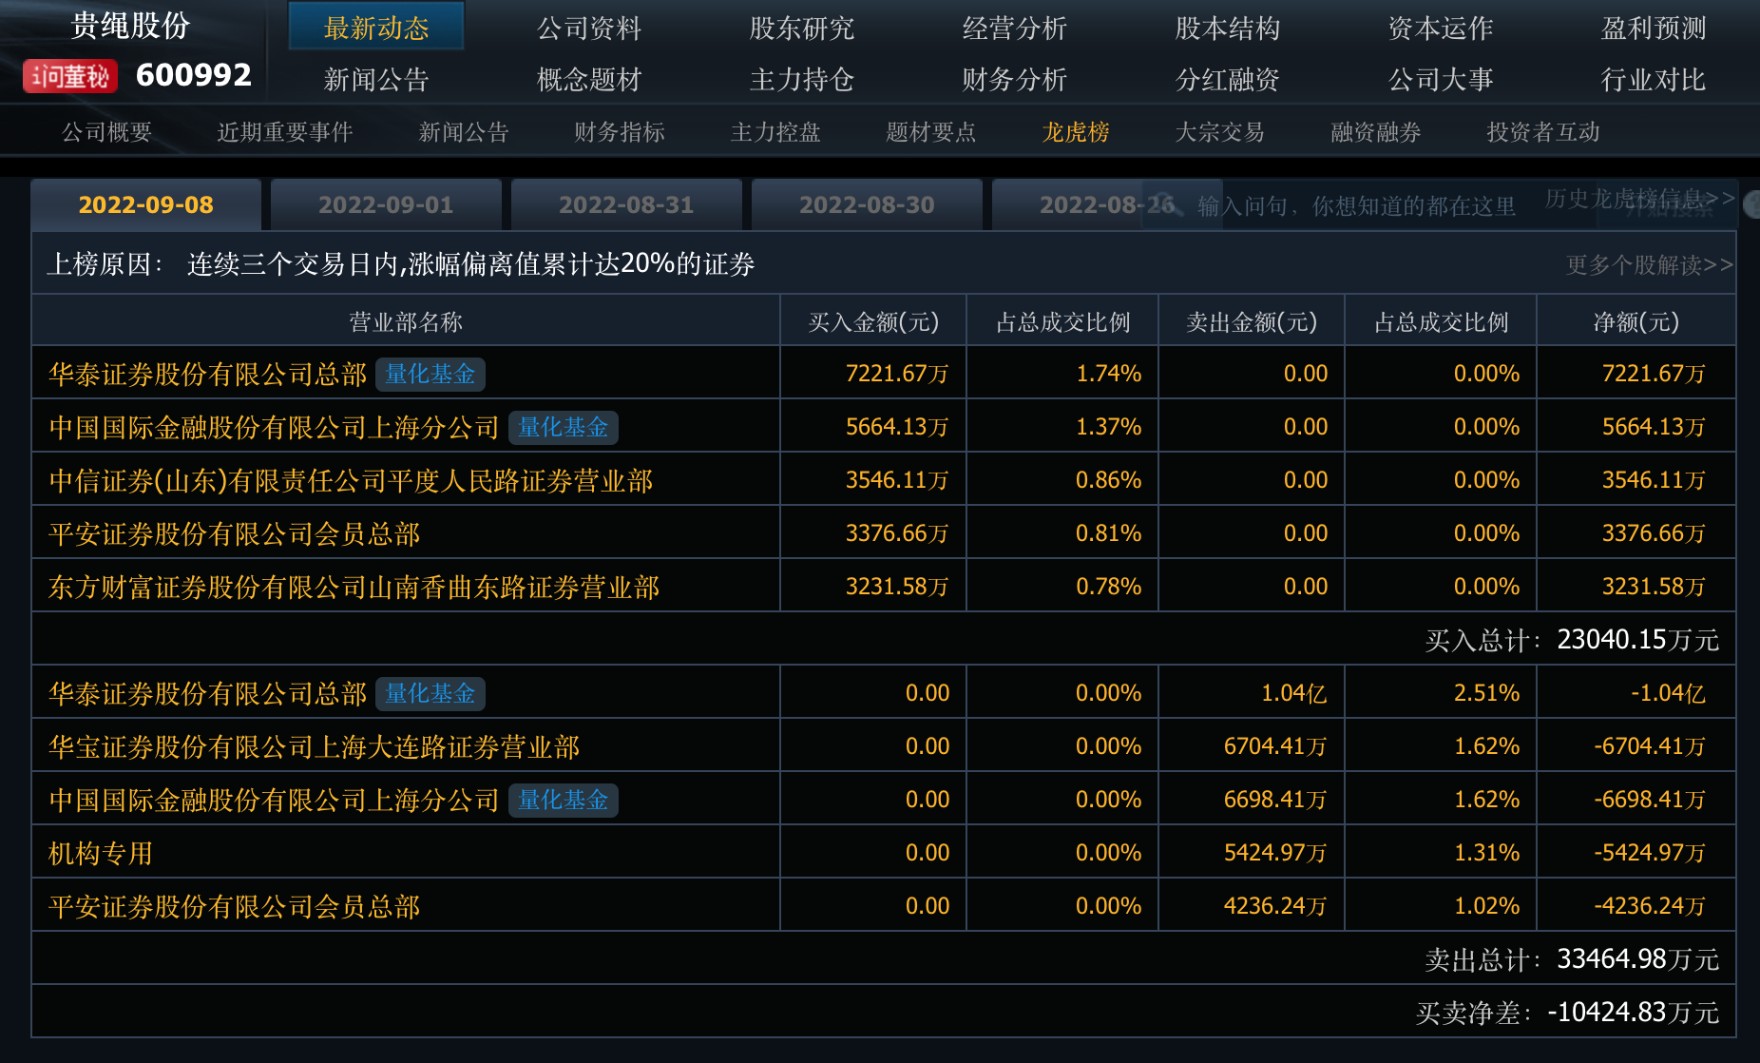This screenshot has width=1760, height=1063.
Task: Click the search magnifier icon beside 输入问句
Action: [1168, 205]
